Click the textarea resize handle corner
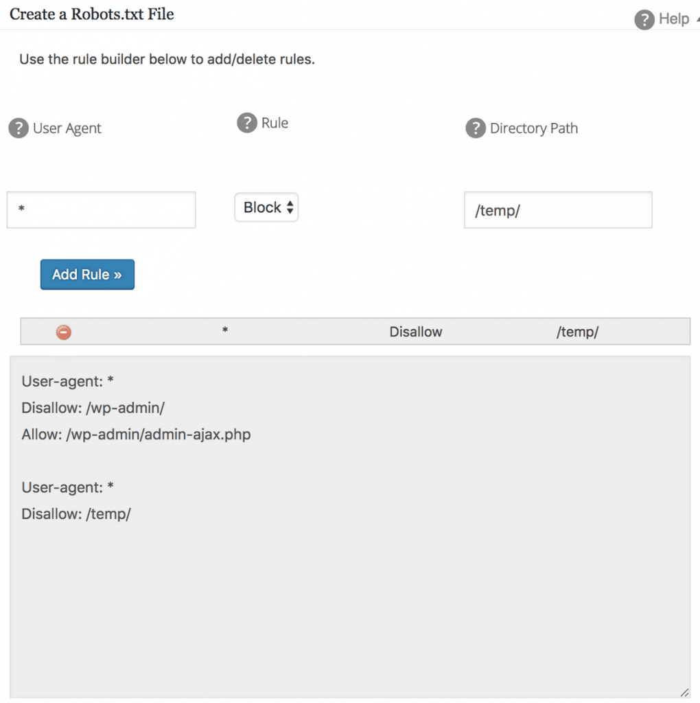 click(x=684, y=692)
